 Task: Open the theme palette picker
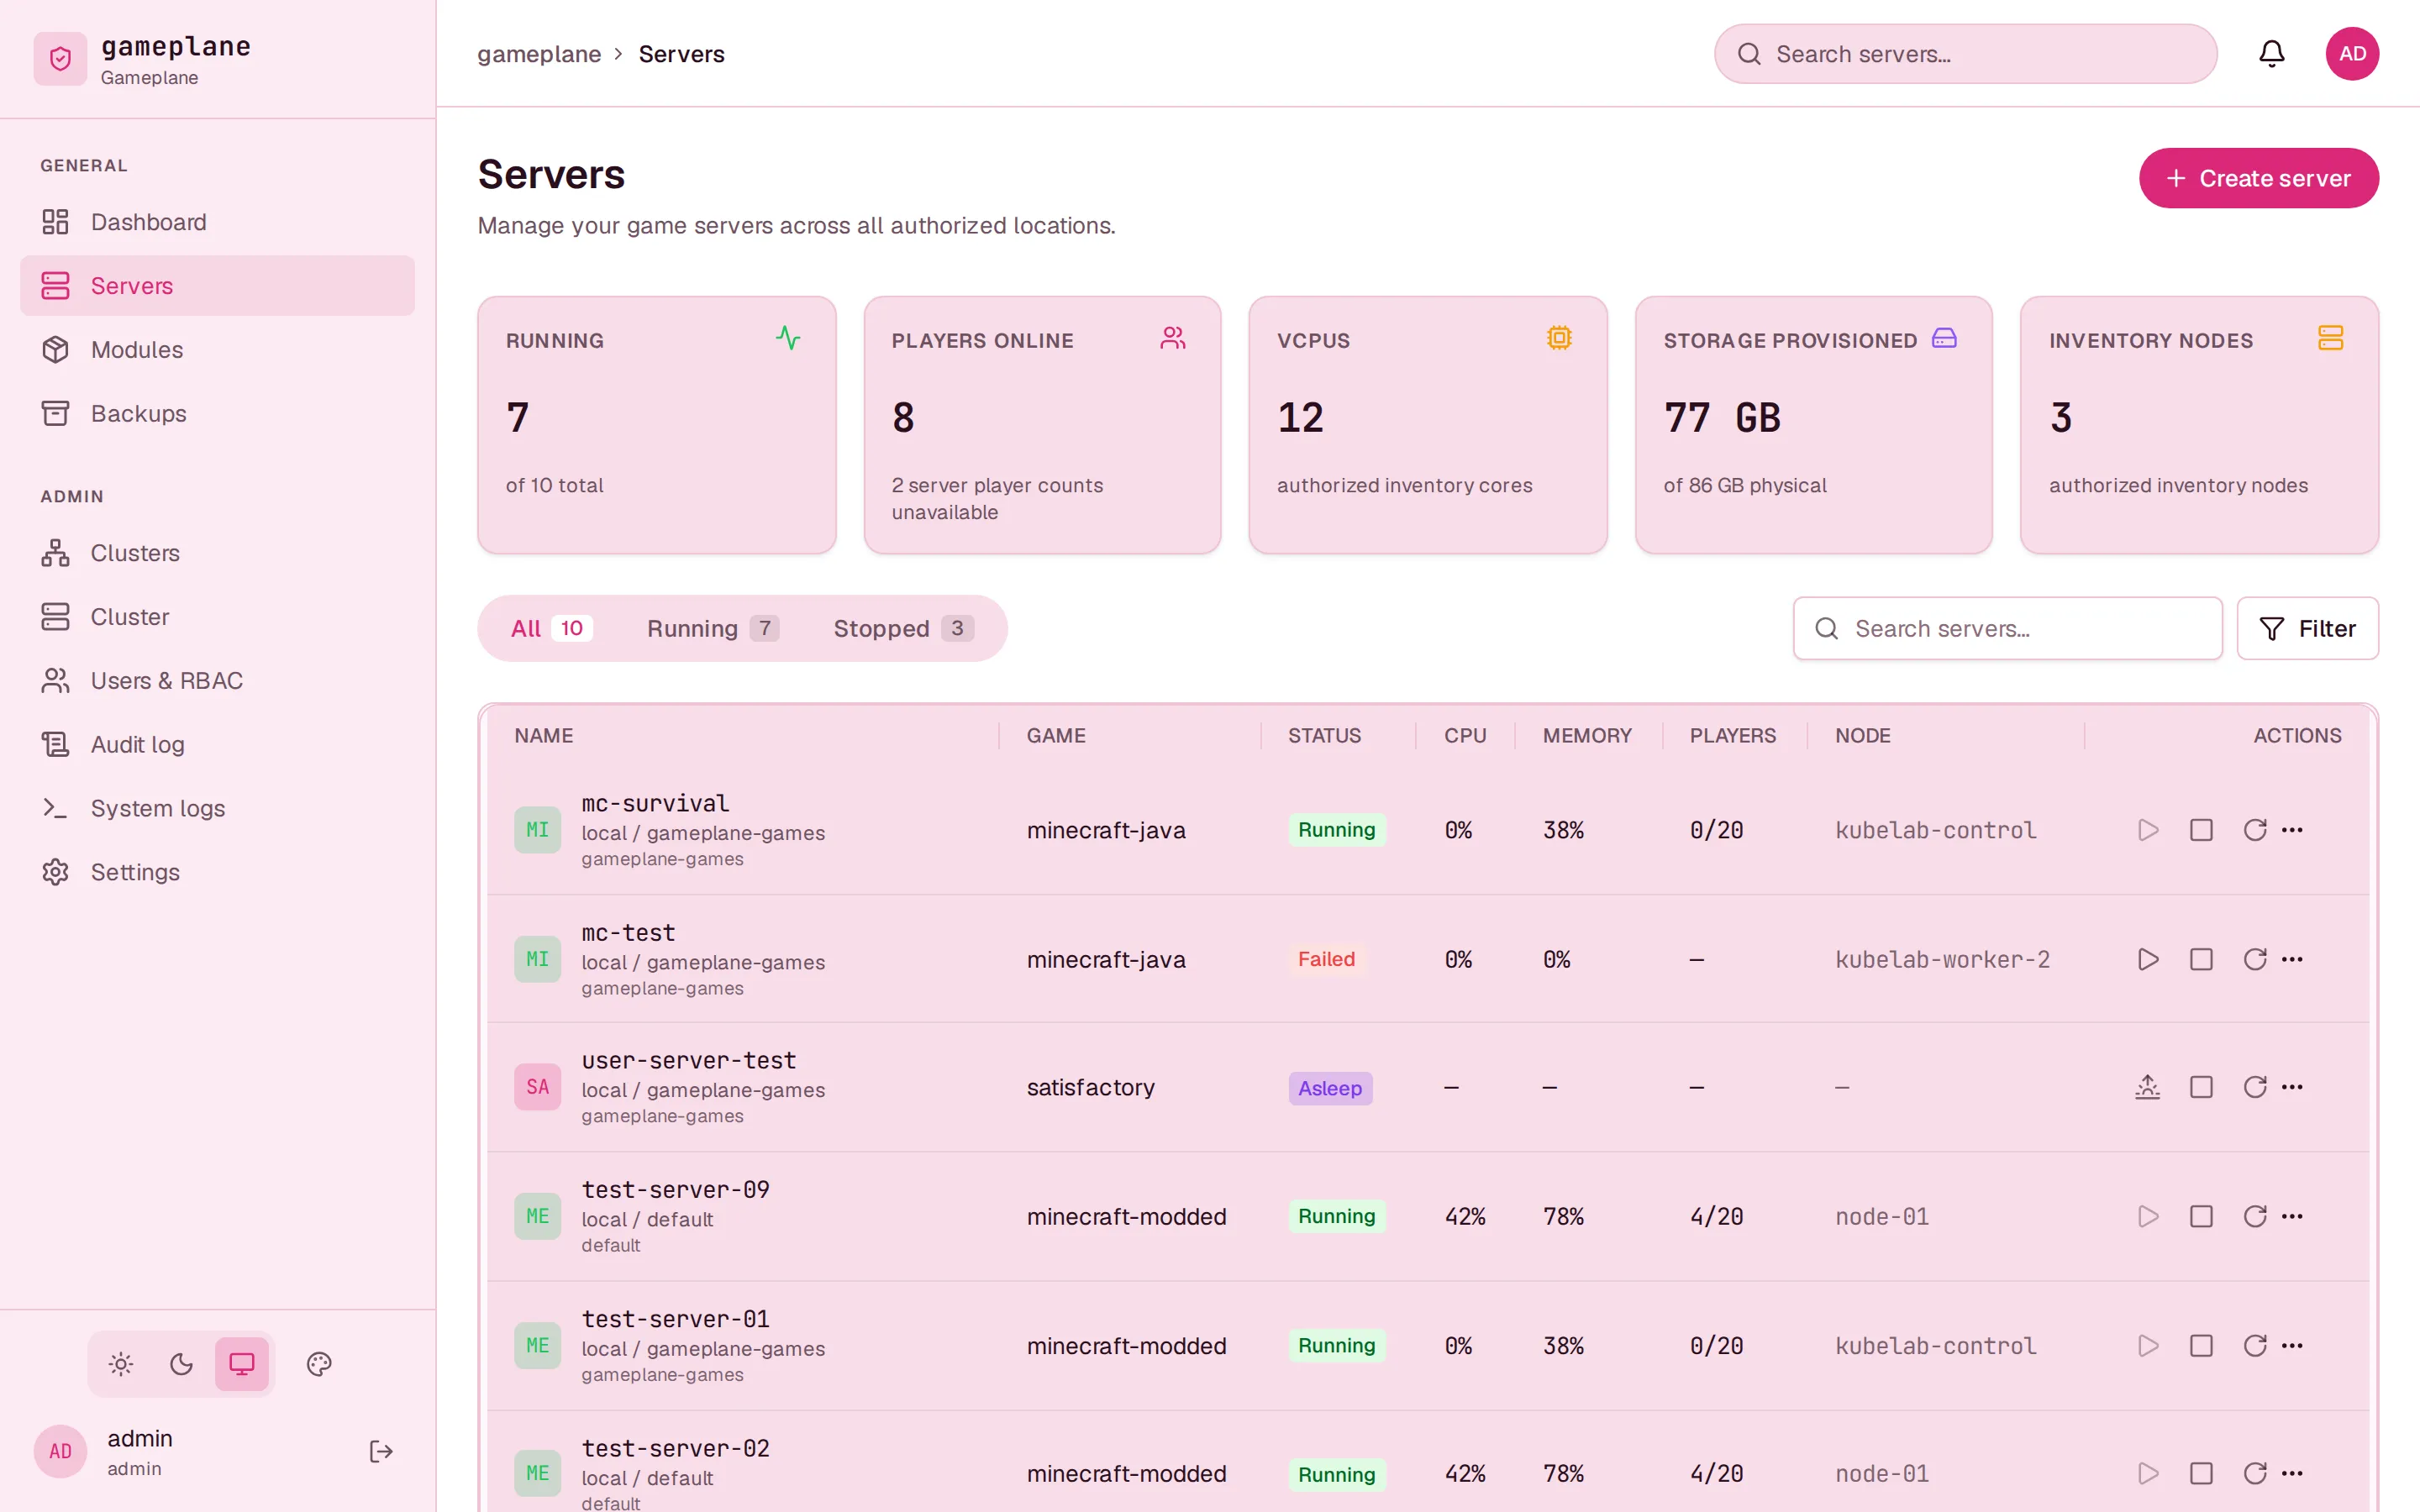(x=319, y=1364)
